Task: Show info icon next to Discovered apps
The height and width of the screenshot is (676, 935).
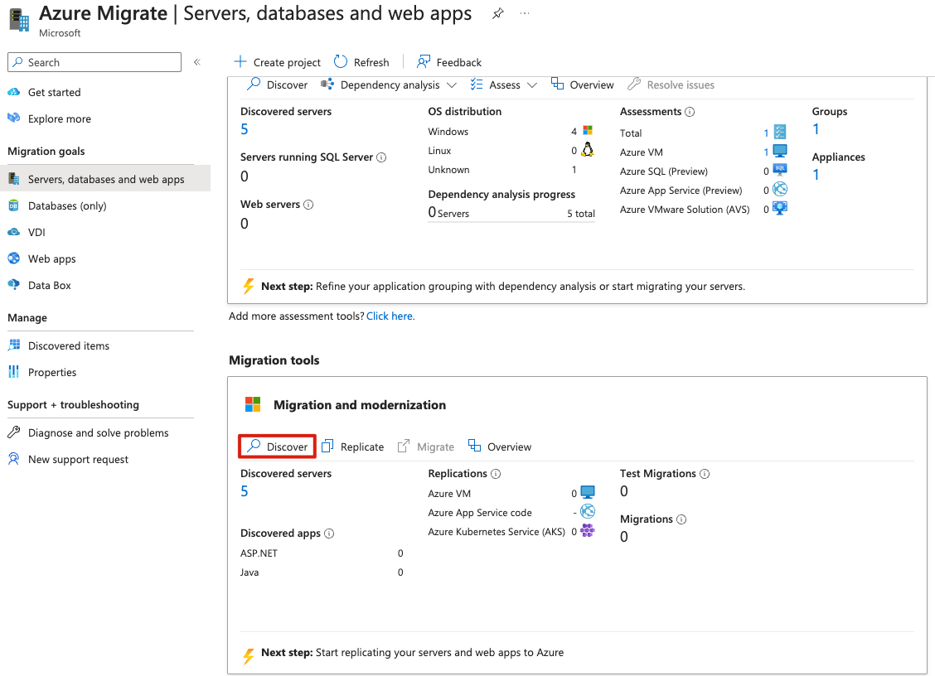Action: click(x=329, y=534)
